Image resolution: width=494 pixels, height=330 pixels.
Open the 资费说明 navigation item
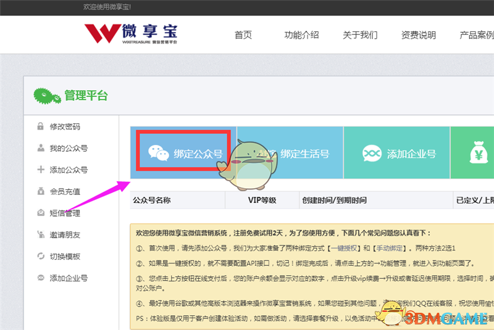pyautogui.click(x=419, y=35)
